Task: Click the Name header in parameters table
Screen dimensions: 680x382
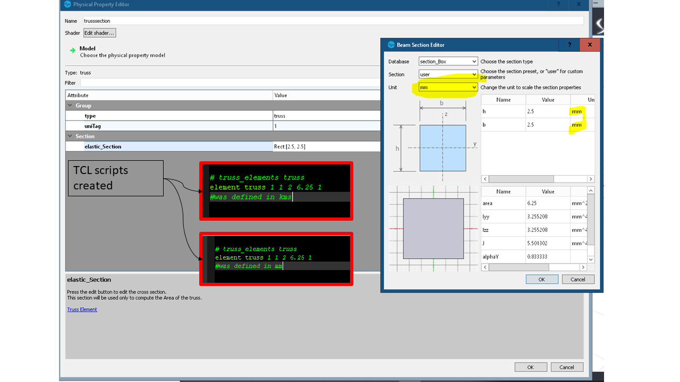Action: coord(504,100)
